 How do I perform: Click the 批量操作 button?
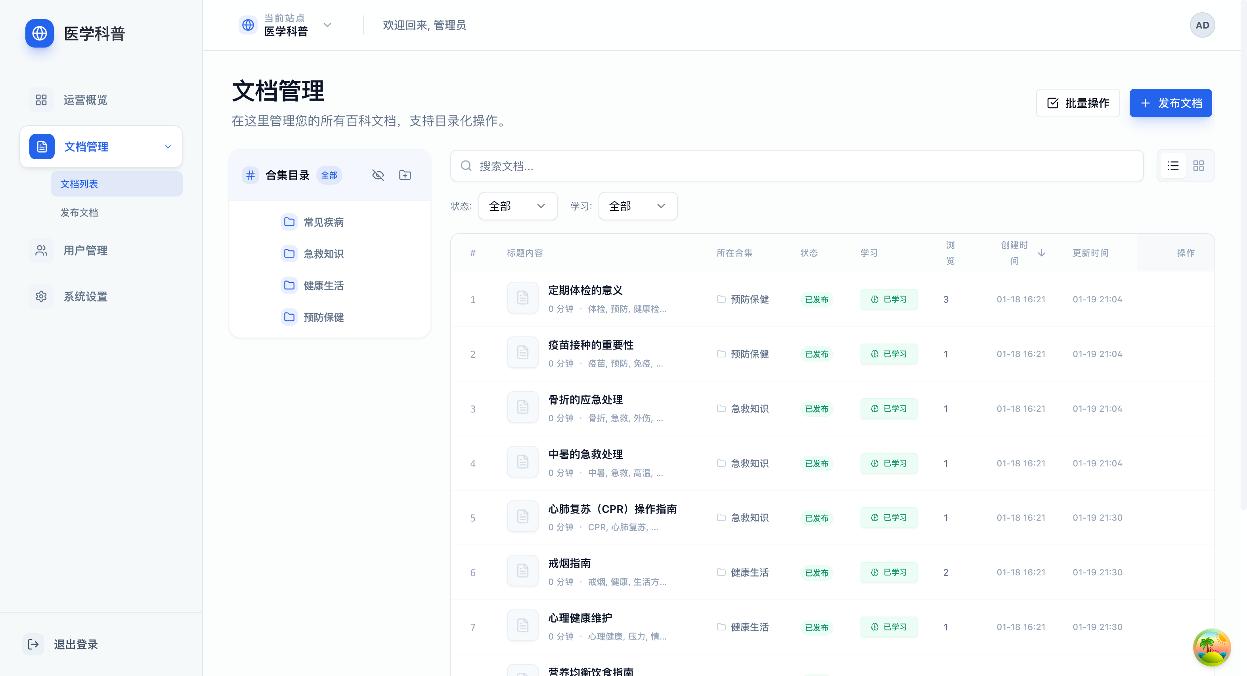(1078, 103)
